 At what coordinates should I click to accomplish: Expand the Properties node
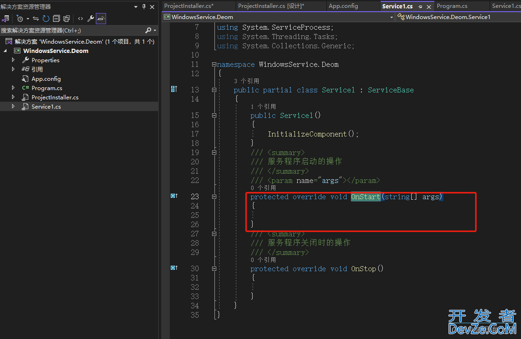tap(13, 60)
